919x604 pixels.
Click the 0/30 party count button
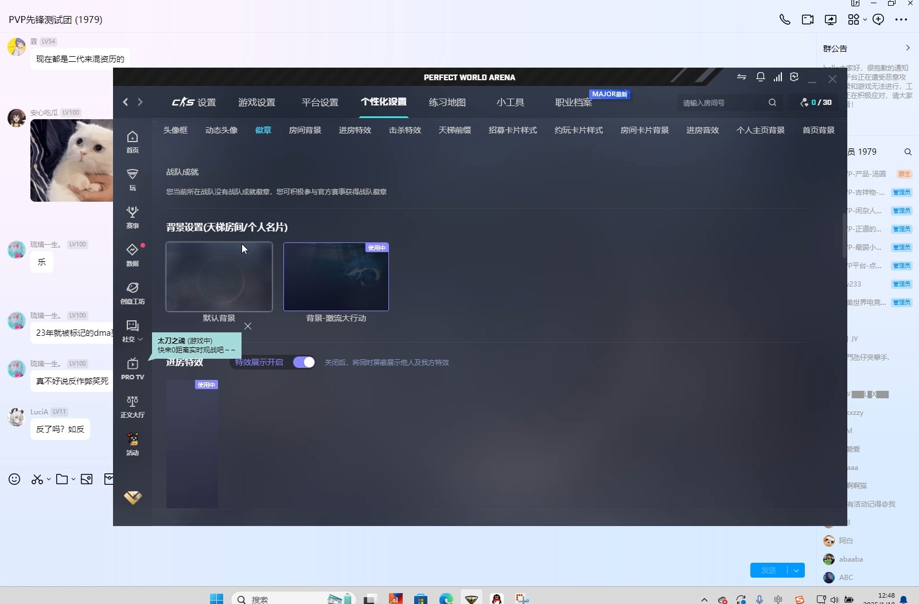coord(816,103)
